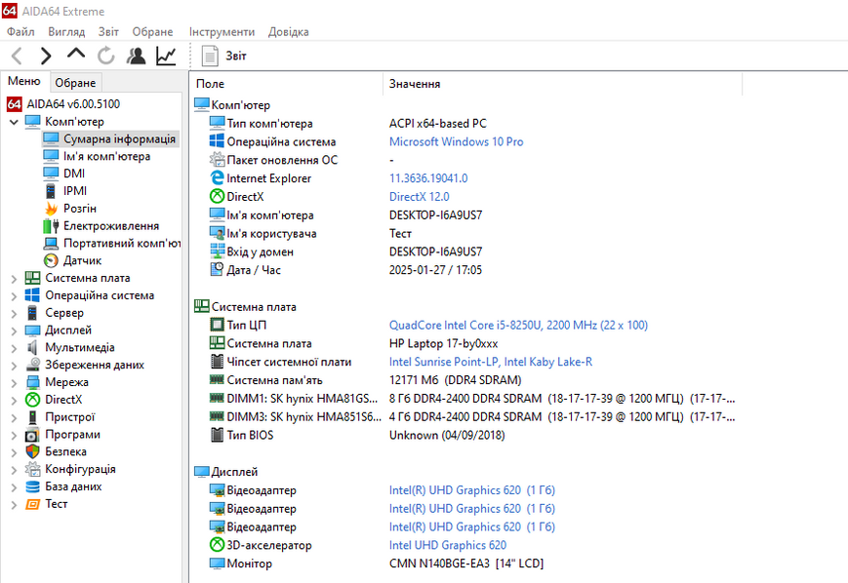Expand the Пристрої tree node
Screen dimensions: 848x583
click(x=14, y=417)
